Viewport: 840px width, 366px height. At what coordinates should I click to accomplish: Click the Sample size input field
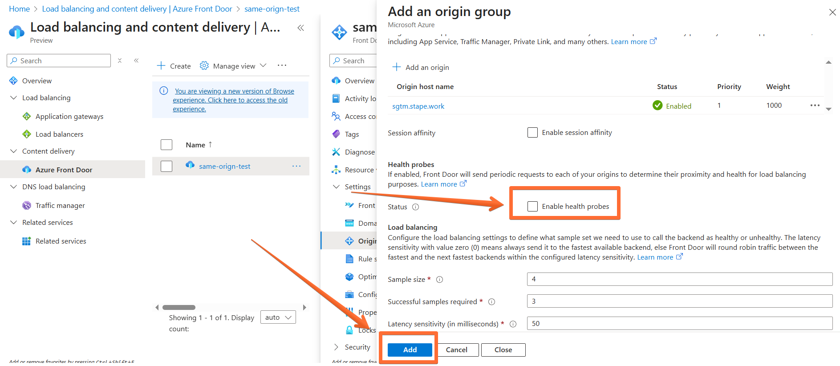[x=680, y=279]
